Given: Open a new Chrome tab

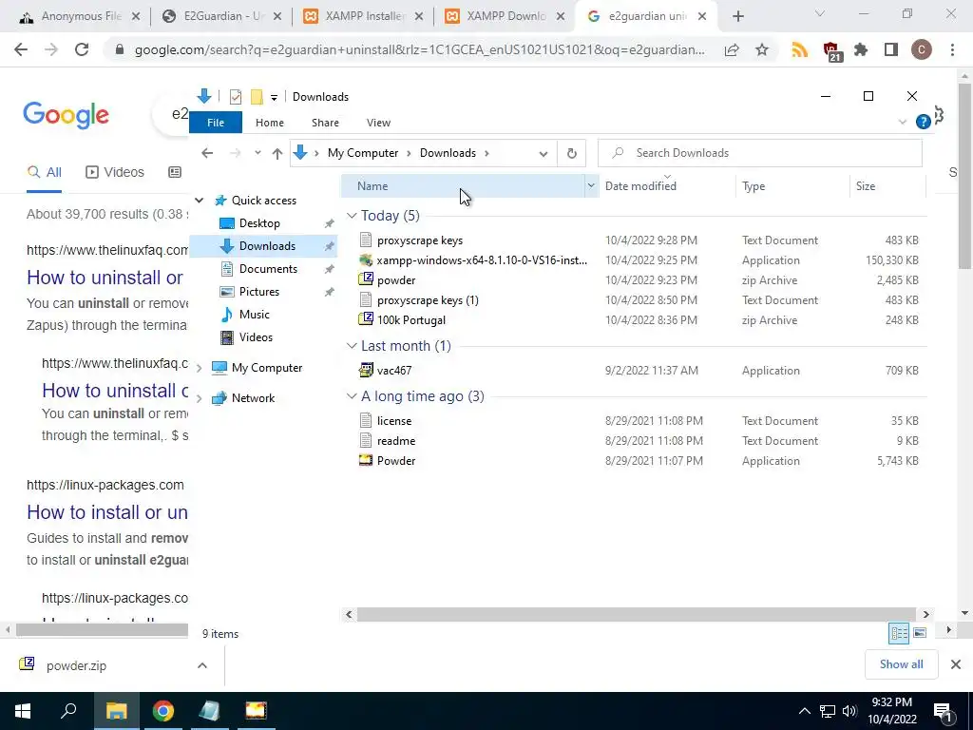Looking at the screenshot, I should click(737, 17).
